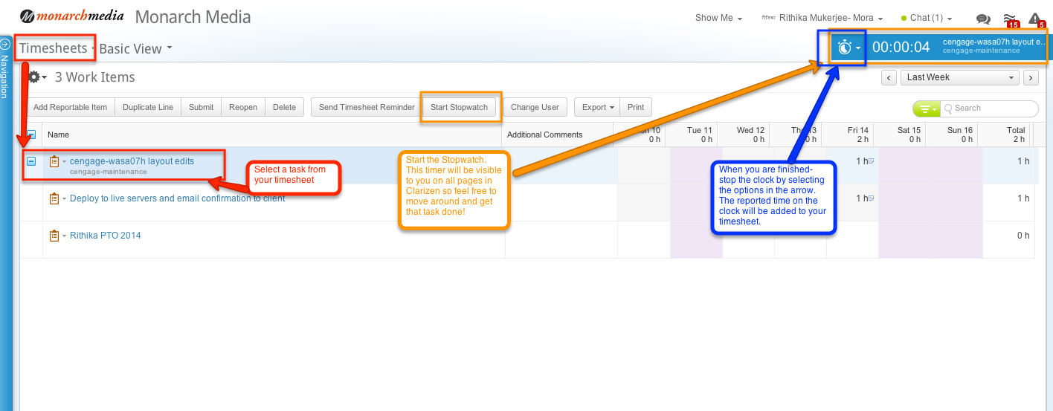
Task: Click Duplicate Line button
Action: click(x=148, y=107)
